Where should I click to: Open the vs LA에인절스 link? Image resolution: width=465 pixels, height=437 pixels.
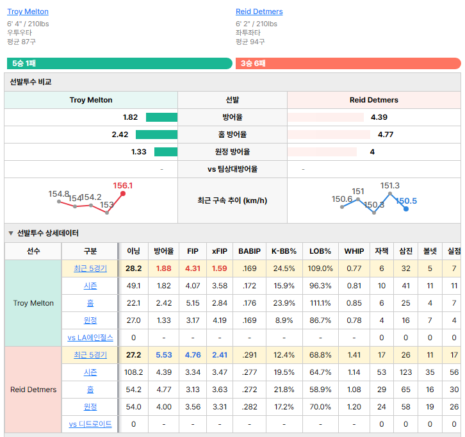90,338
